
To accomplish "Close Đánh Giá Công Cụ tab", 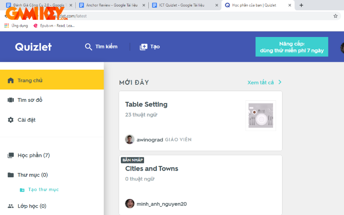I will pyautogui.click(x=71, y=5).
